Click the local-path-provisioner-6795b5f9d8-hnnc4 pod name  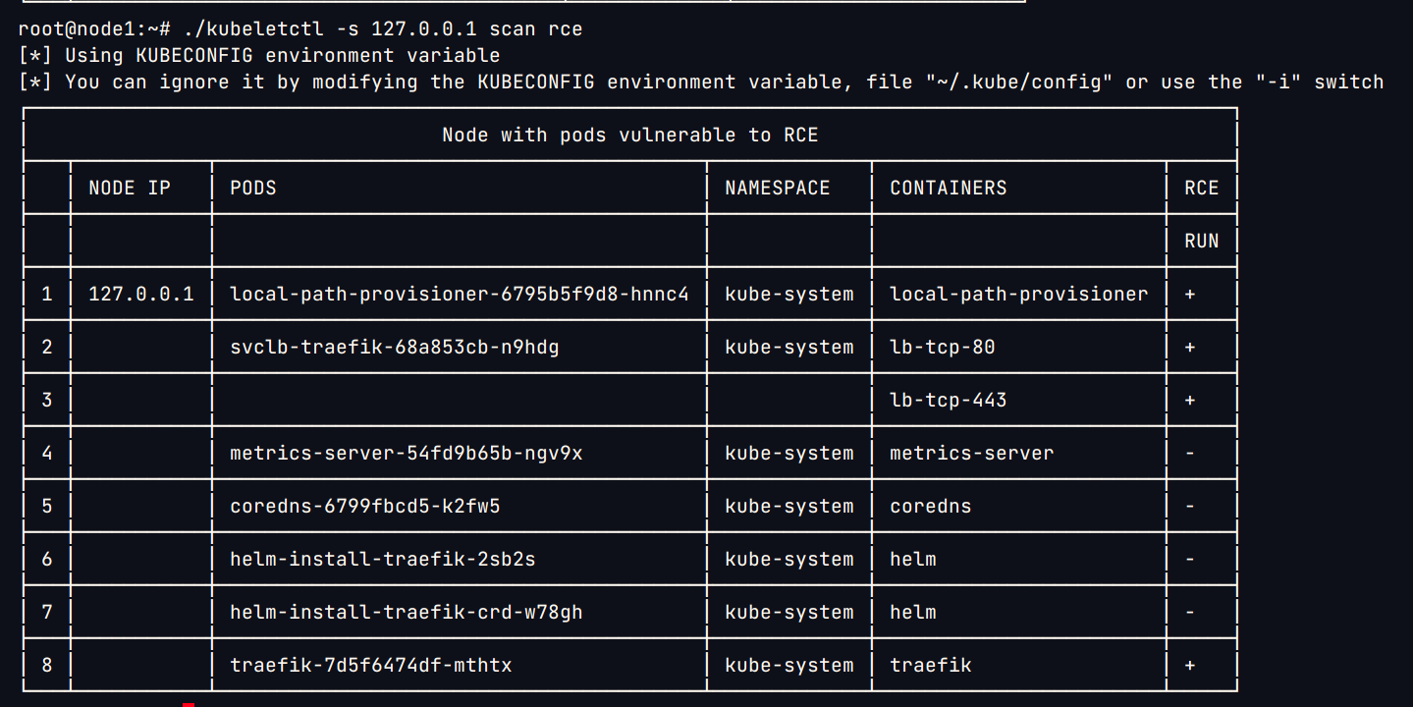point(459,294)
